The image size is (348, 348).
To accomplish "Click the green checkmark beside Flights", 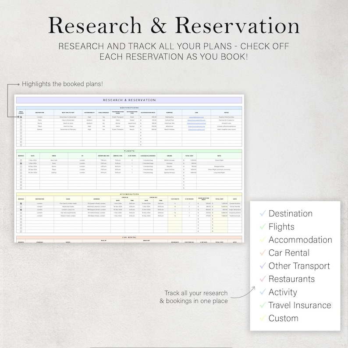I will coord(263,227).
